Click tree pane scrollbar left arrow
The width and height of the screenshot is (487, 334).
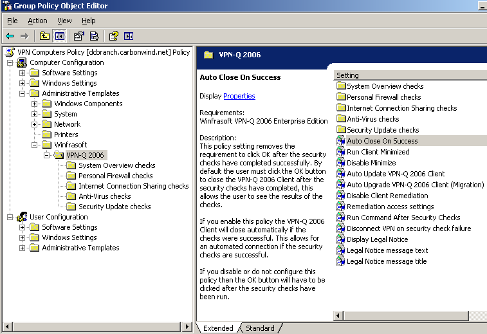[x=8, y=326]
